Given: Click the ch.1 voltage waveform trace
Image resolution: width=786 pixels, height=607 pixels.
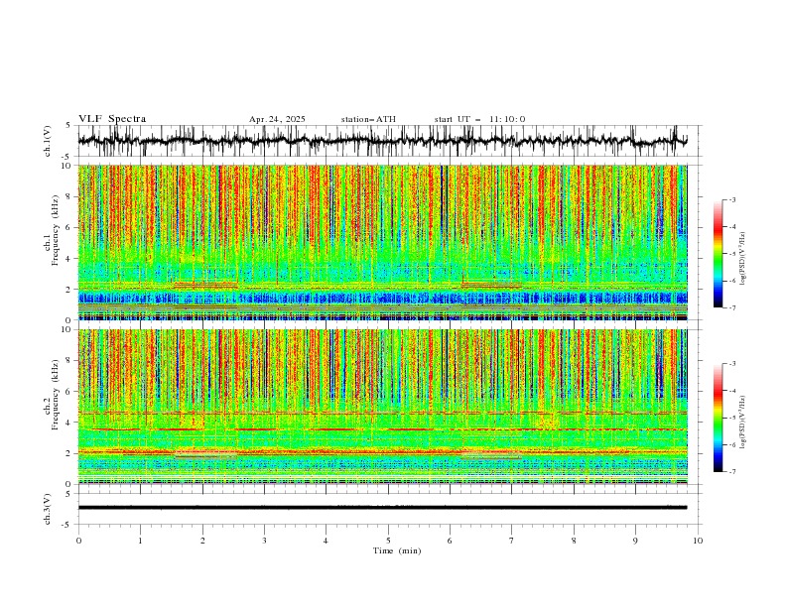Looking at the screenshot, I should 382,141.
